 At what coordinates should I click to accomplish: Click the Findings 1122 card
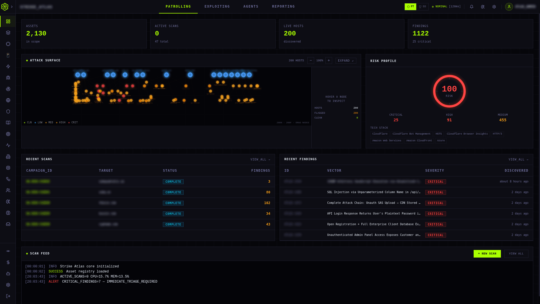tap(471, 34)
